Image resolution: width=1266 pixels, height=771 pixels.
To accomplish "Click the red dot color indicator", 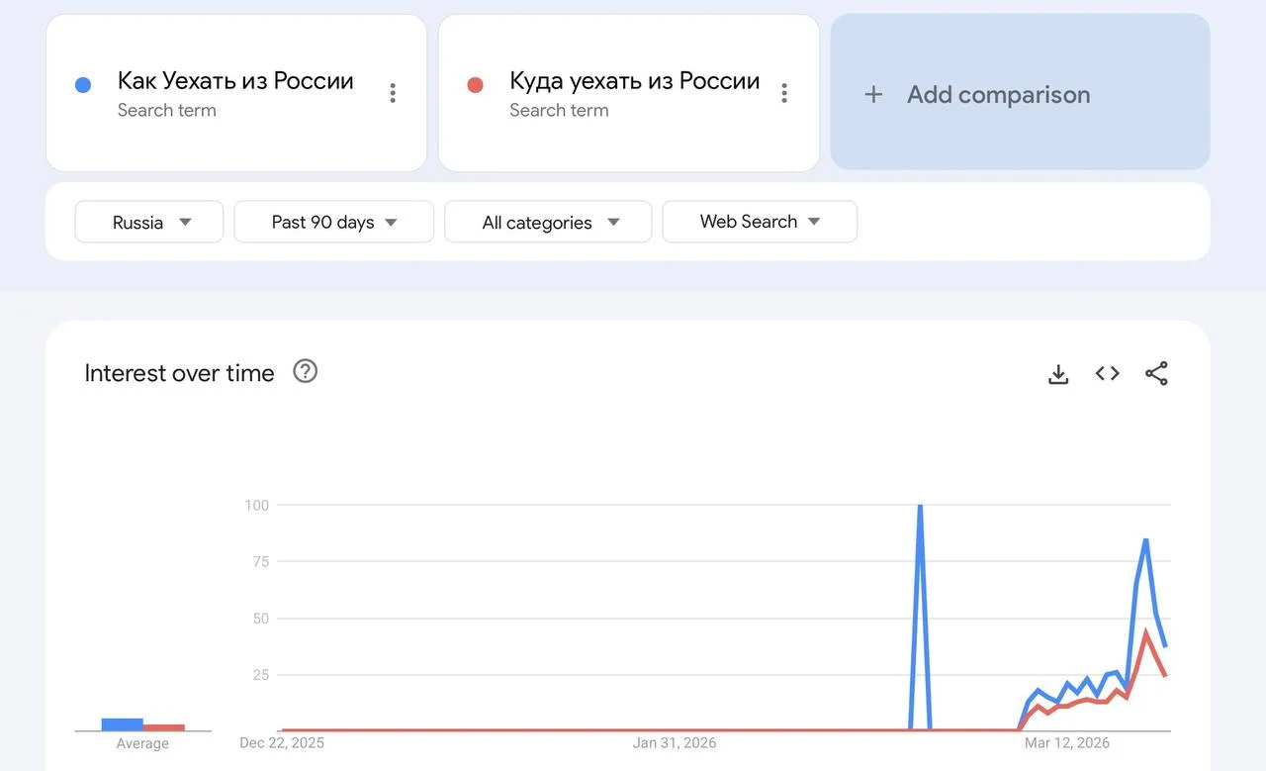I will (475, 85).
